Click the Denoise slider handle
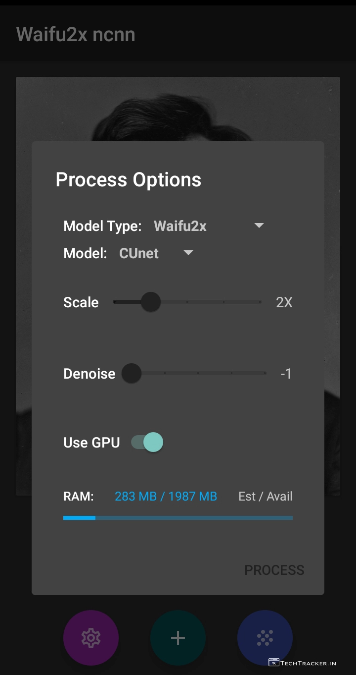 pos(132,373)
